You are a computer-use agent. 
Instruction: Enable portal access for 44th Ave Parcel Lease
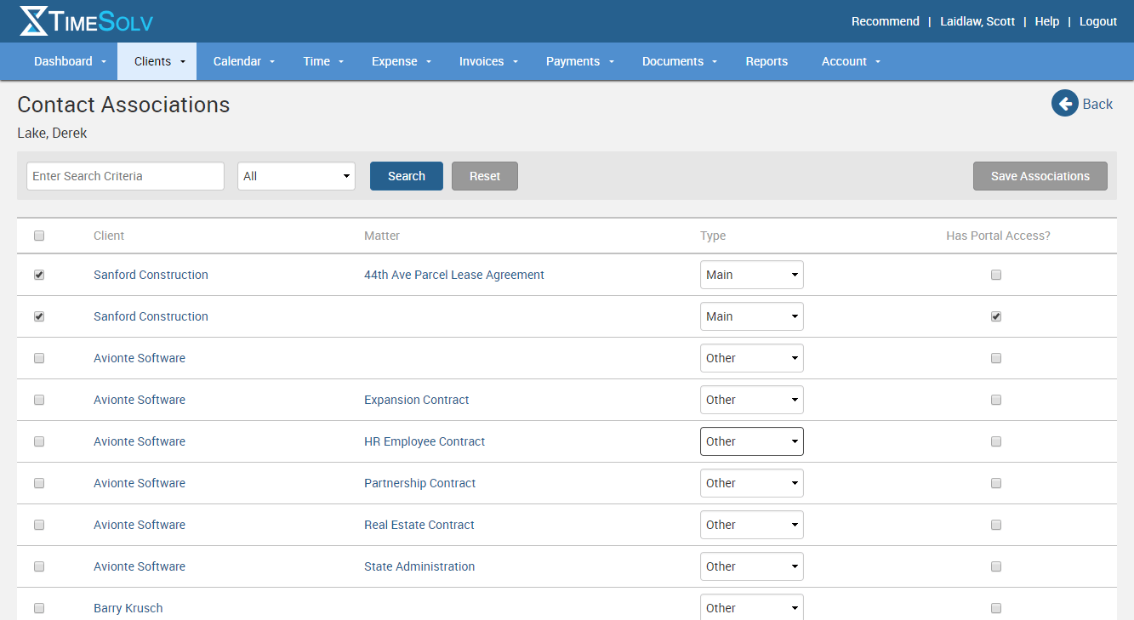(996, 276)
